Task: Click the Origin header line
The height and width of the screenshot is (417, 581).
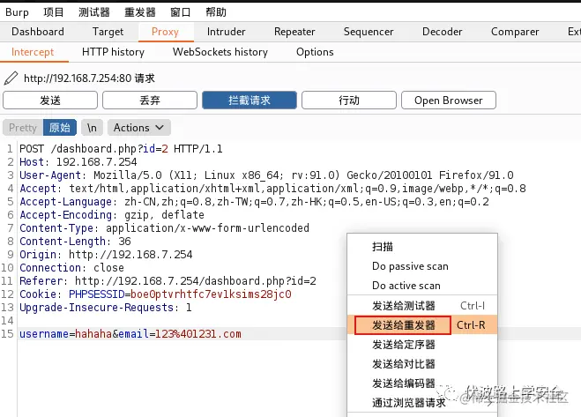Action: pos(106,255)
